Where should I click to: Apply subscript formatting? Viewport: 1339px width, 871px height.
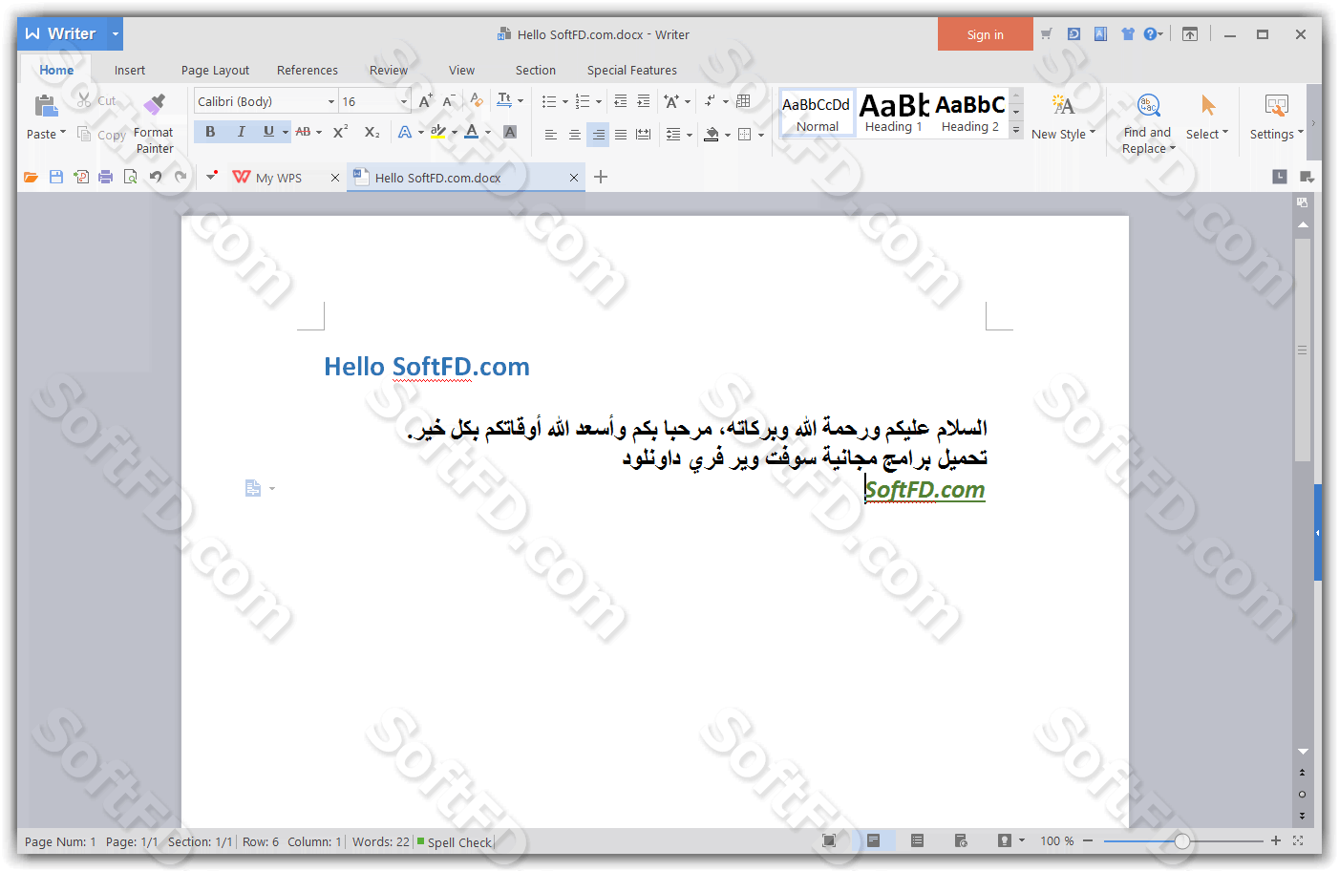(x=372, y=132)
